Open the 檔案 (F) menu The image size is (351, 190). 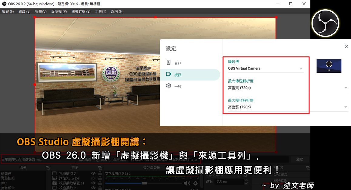coord(8,11)
